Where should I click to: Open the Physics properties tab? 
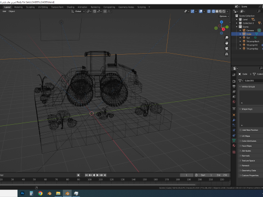click(234, 130)
